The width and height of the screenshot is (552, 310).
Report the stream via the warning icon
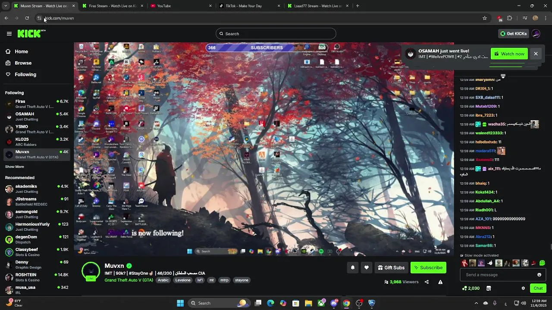coord(440,282)
